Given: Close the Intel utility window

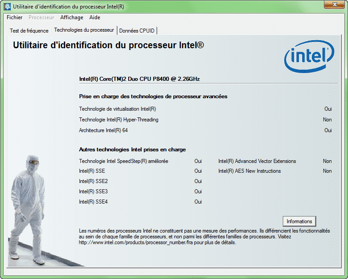Looking at the screenshot, I should (334, 4).
